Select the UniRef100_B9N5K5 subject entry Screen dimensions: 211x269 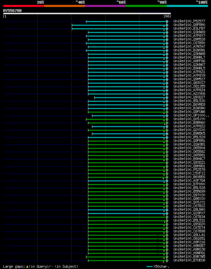[x=189, y=133]
